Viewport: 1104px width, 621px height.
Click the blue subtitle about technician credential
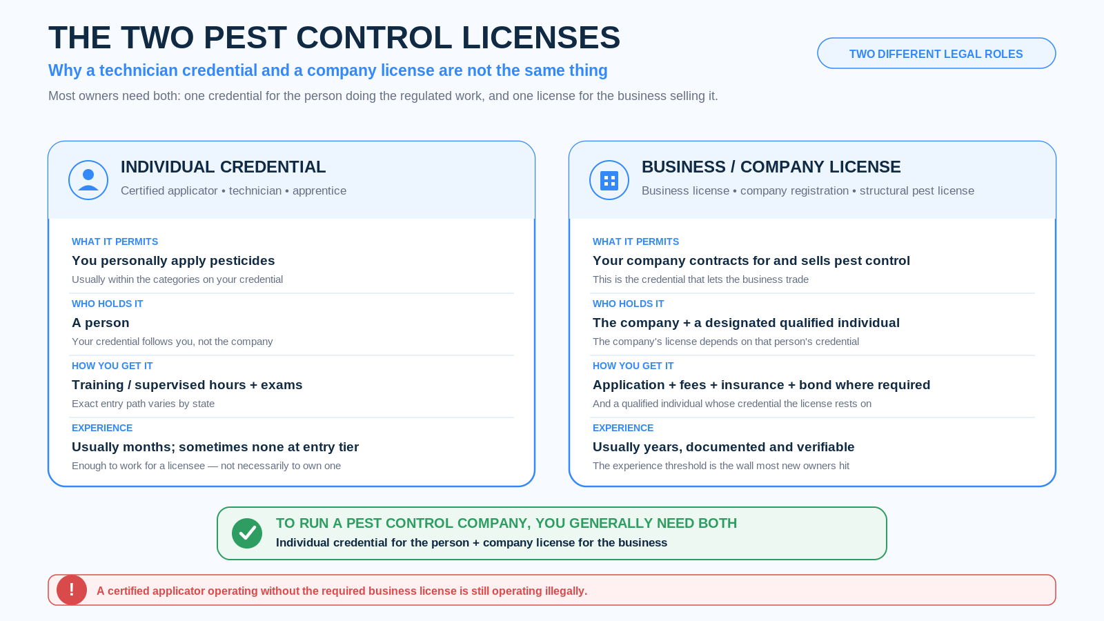328,70
